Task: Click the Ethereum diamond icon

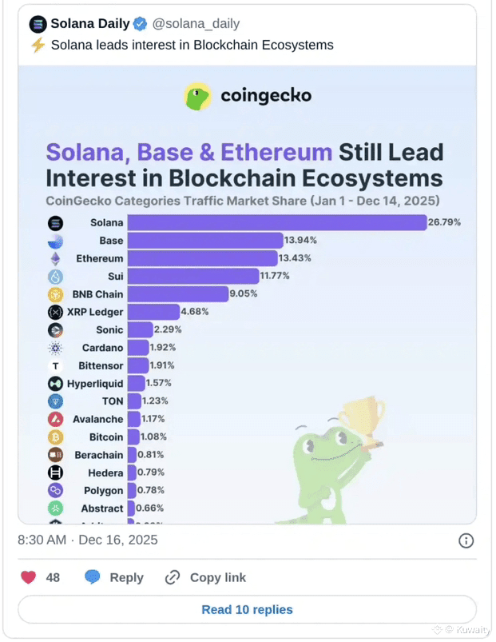Action: [x=56, y=259]
